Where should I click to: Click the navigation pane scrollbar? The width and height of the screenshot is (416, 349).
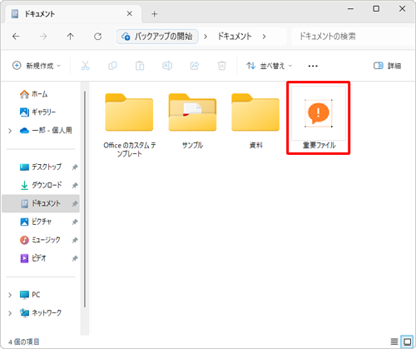(85, 199)
